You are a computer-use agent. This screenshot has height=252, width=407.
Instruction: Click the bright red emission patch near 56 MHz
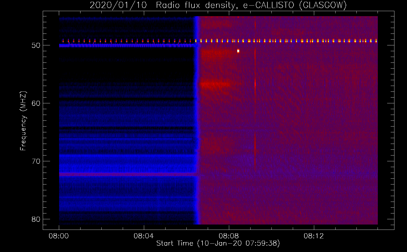(x=215, y=84)
